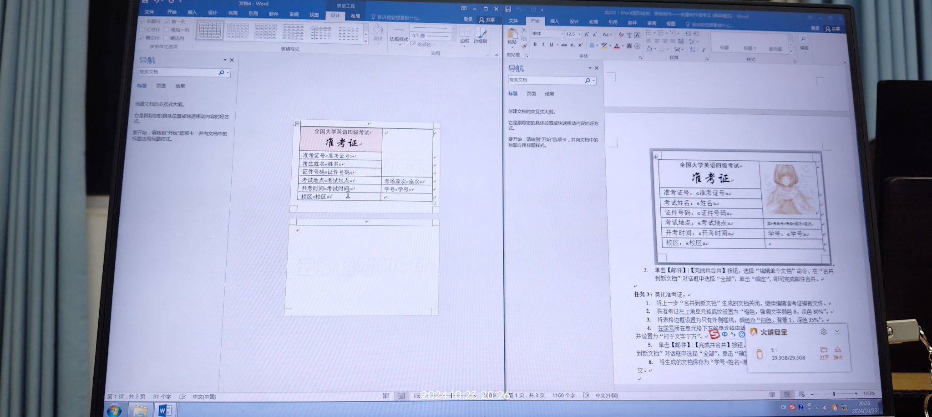
Task: Open the File tab in right Word window
Action: pyautogui.click(x=513, y=21)
